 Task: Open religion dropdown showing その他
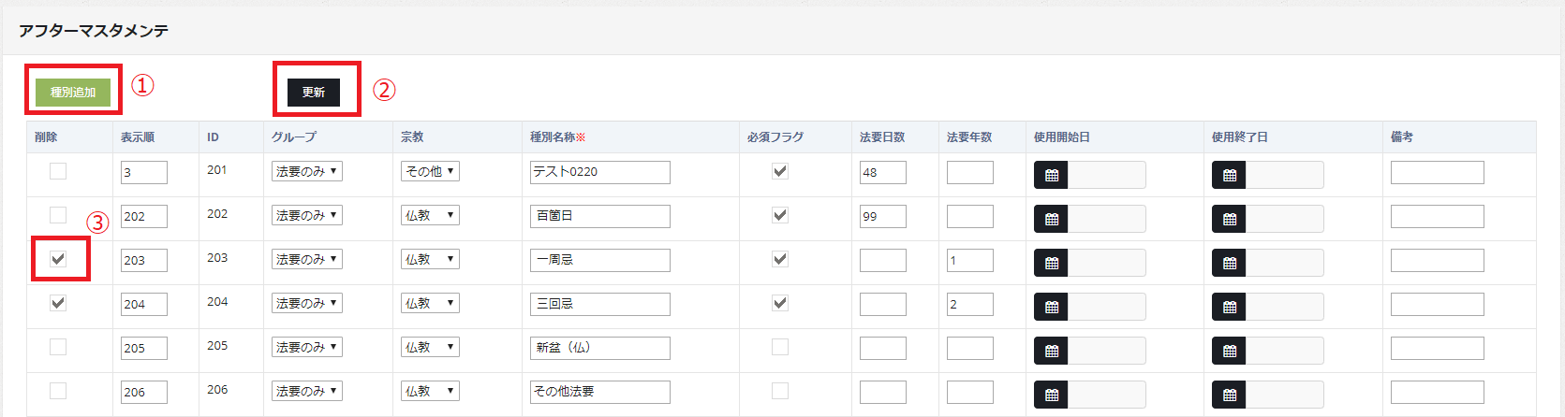pyautogui.click(x=430, y=172)
